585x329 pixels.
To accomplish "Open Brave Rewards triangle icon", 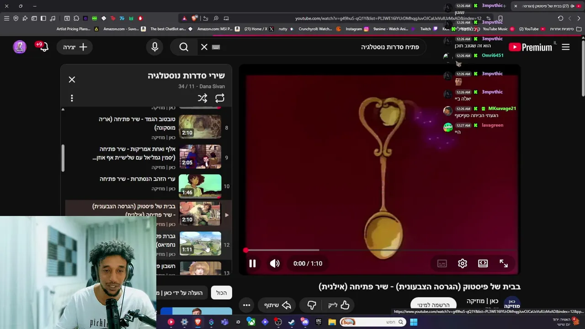I will pyautogui.click(x=185, y=18).
